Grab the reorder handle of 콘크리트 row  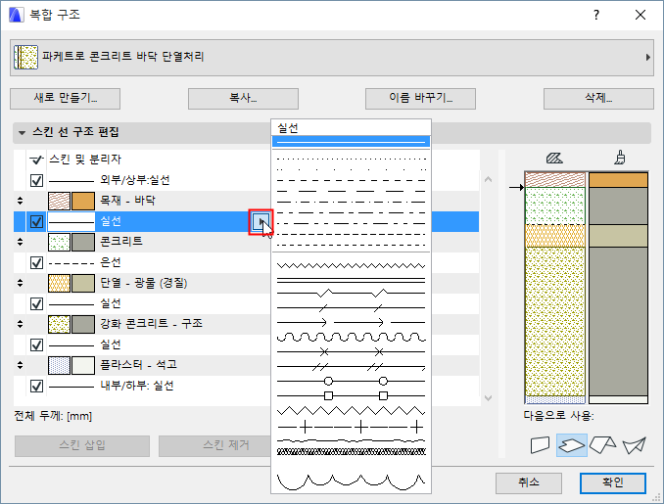click(x=20, y=242)
